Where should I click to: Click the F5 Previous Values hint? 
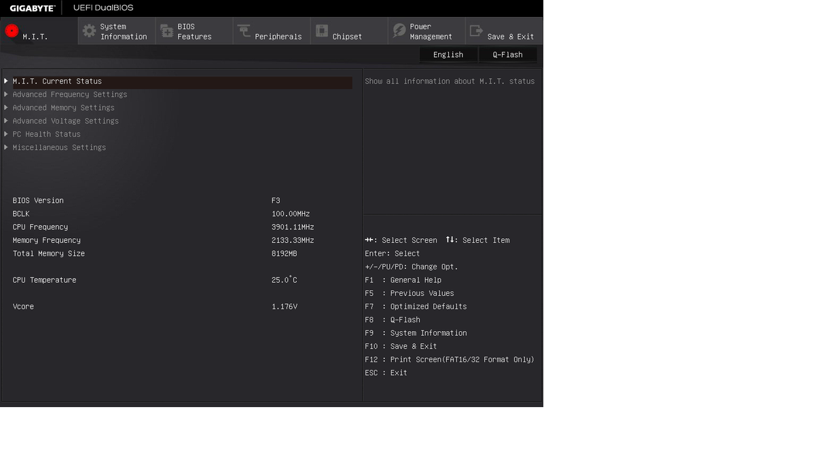coord(409,293)
